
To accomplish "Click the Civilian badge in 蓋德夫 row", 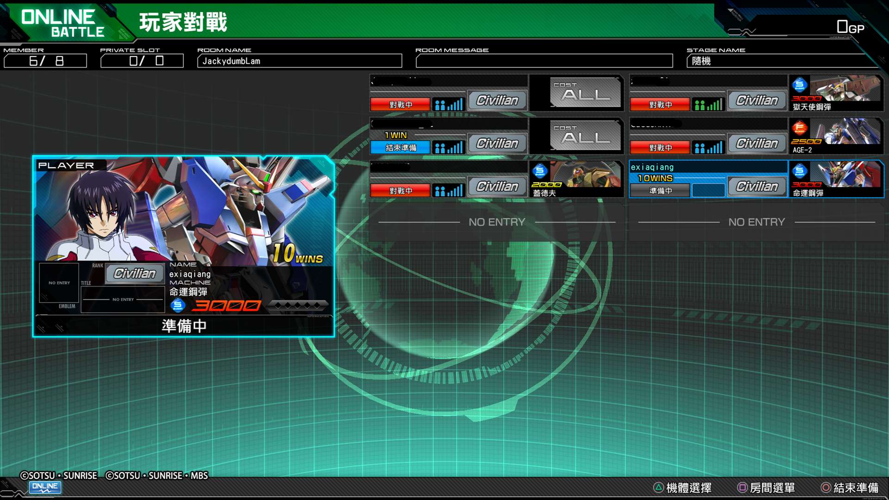I will (497, 187).
